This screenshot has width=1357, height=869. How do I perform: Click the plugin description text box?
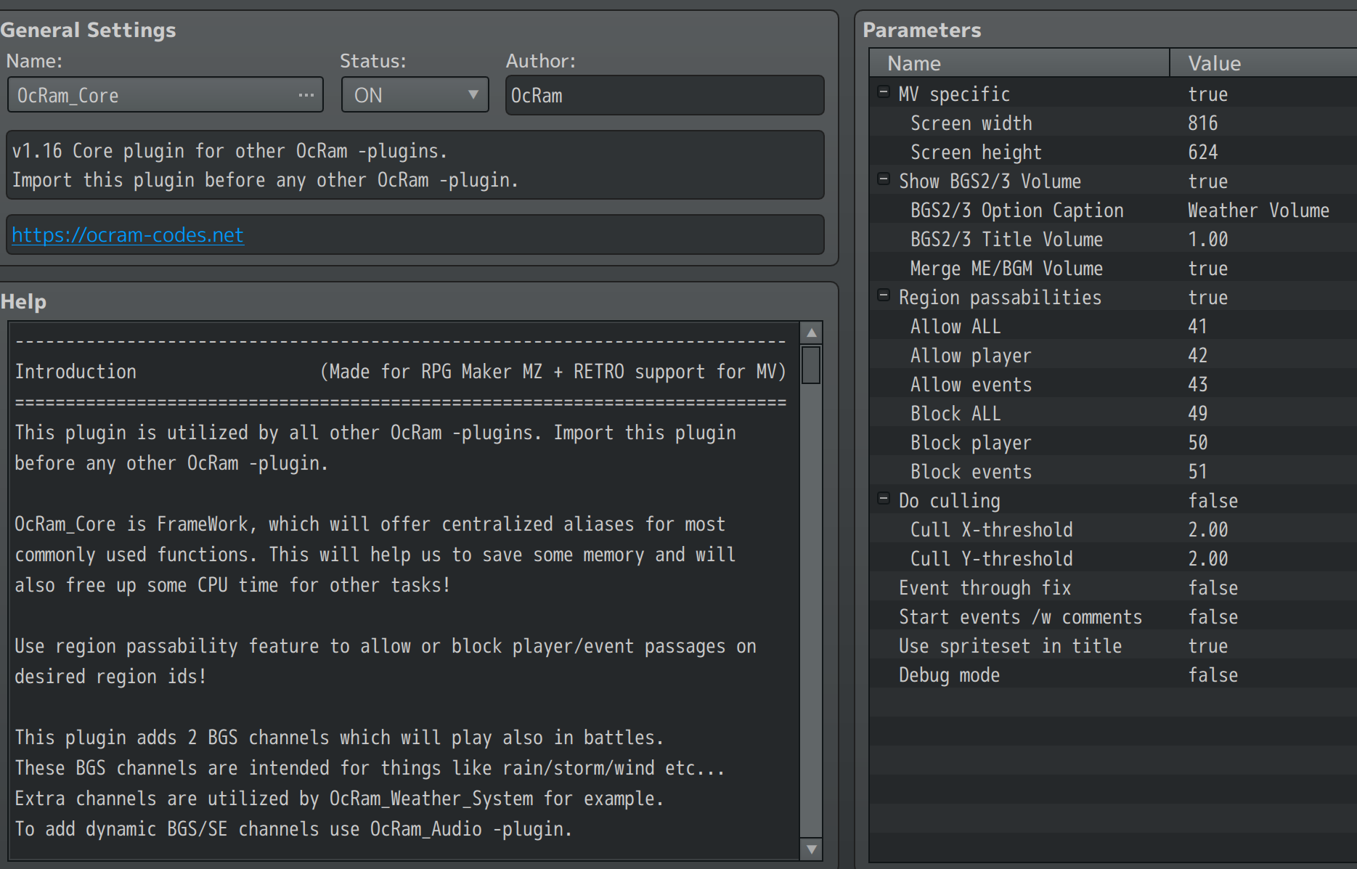pyautogui.click(x=415, y=165)
